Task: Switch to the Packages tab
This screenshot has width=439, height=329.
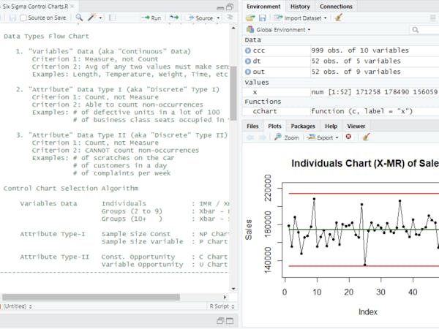Action: [303, 126]
